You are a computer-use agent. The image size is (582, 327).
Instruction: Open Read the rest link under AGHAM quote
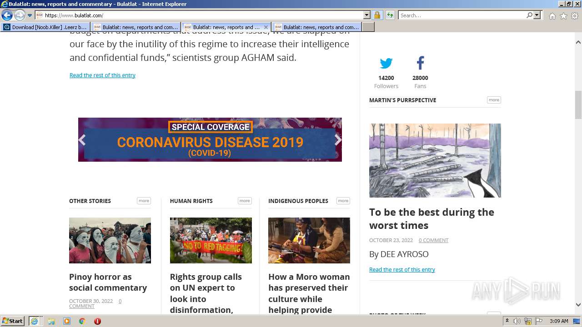[102, 75]
